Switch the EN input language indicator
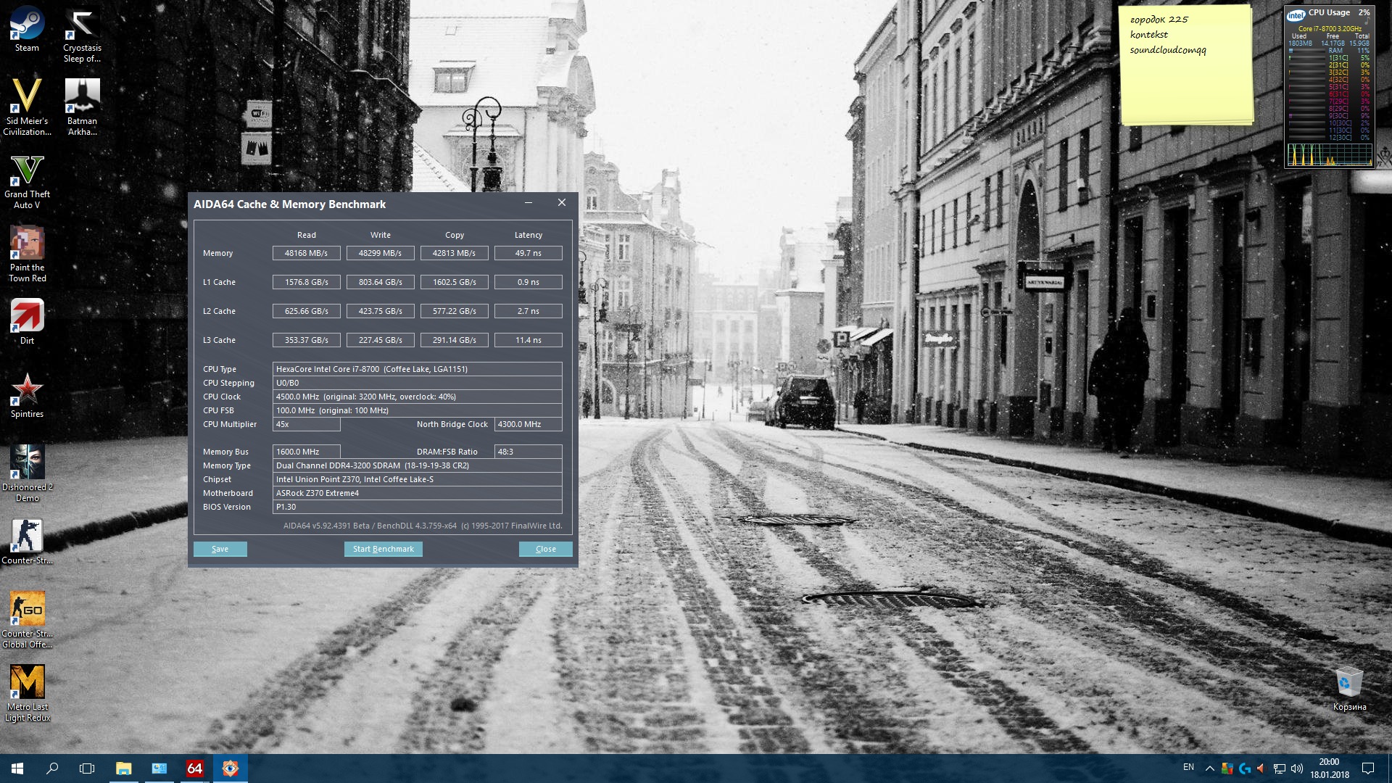1392x783 pixels. [x=1188, y=767]
